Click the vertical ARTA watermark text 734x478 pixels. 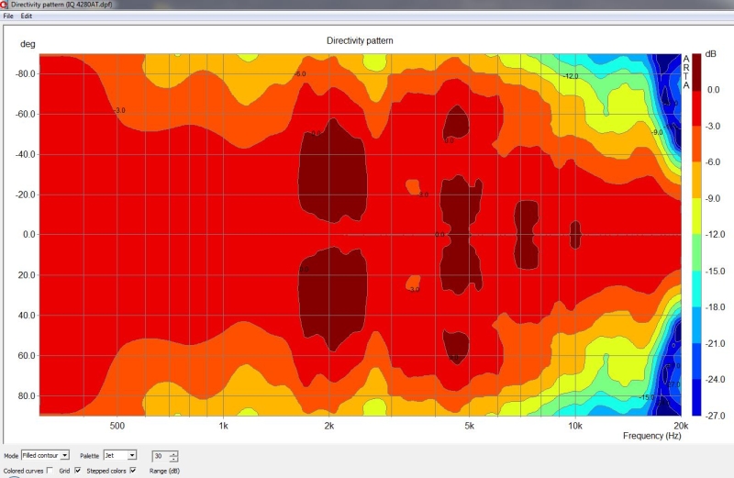pyautogui.click(x=685, y=72)
